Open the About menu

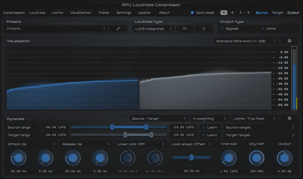tap(164, 13)
